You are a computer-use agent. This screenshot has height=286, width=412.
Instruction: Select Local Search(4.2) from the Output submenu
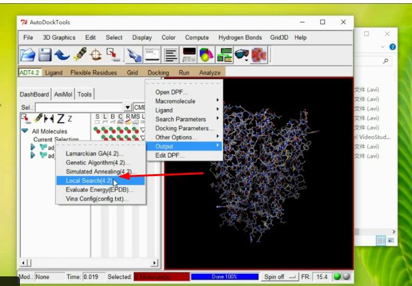coord(100,181)
